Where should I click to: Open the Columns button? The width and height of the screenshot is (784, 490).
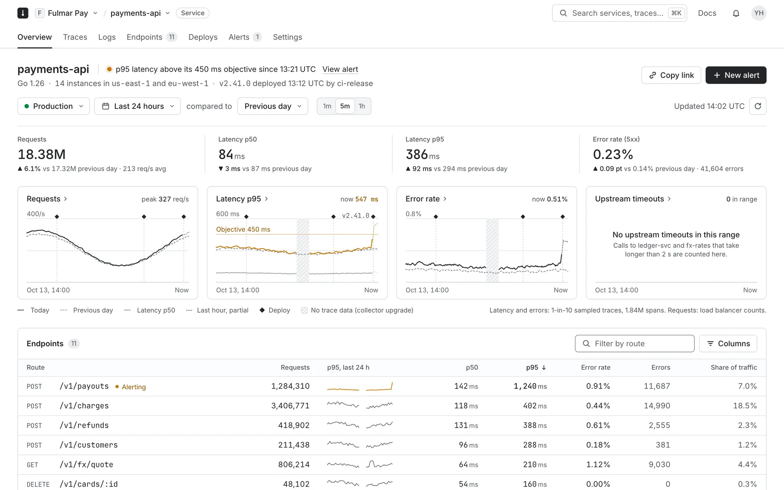[728, 344]
